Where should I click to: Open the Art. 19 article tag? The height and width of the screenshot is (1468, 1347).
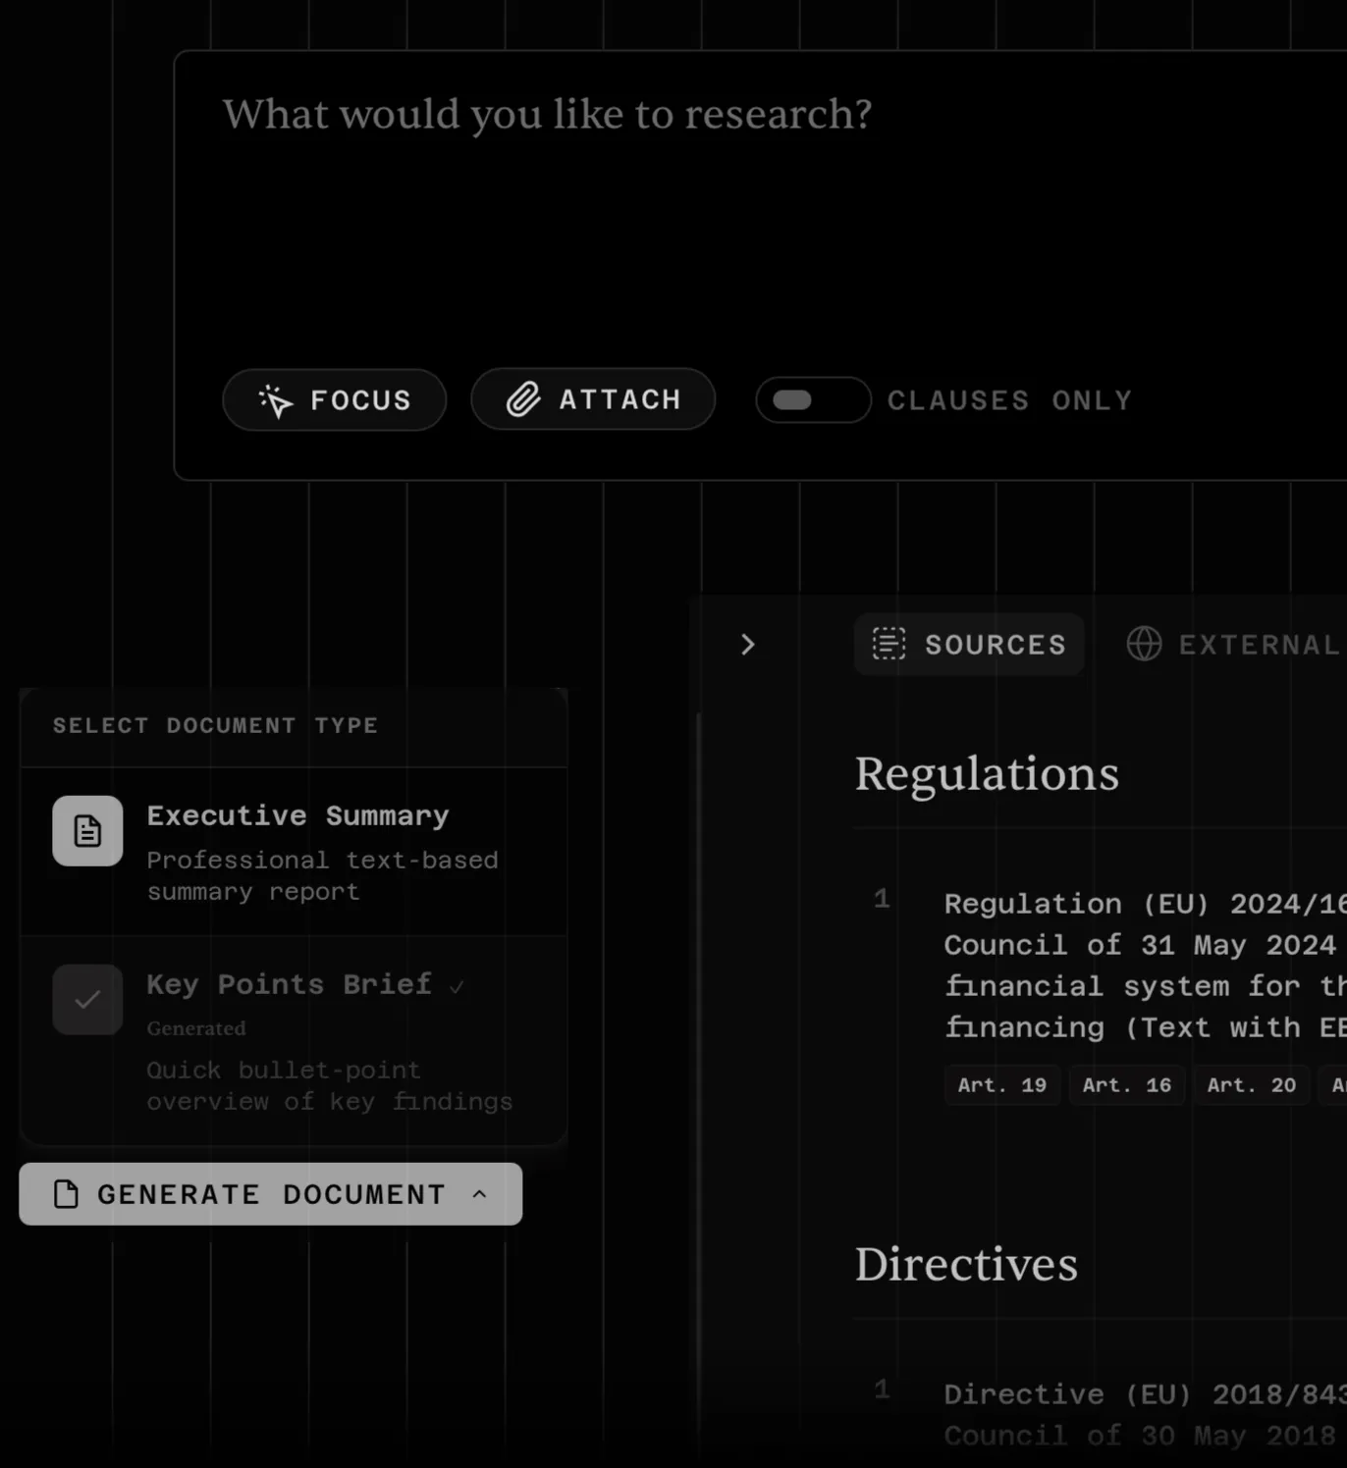point(1001,1085)
